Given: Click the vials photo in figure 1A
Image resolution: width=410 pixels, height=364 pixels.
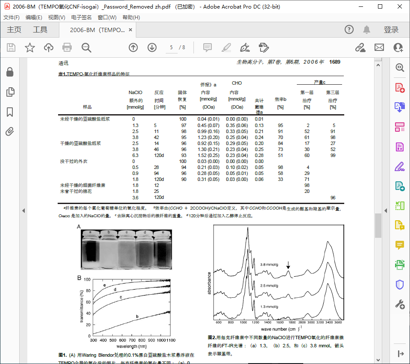Looking at the screenshot, I should tap(126, 249).
